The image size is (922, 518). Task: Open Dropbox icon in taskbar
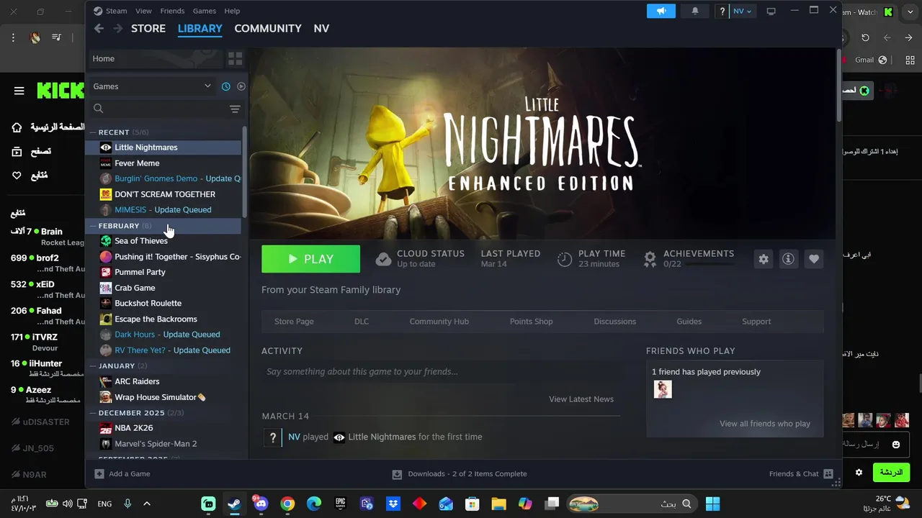click(393, 504)
